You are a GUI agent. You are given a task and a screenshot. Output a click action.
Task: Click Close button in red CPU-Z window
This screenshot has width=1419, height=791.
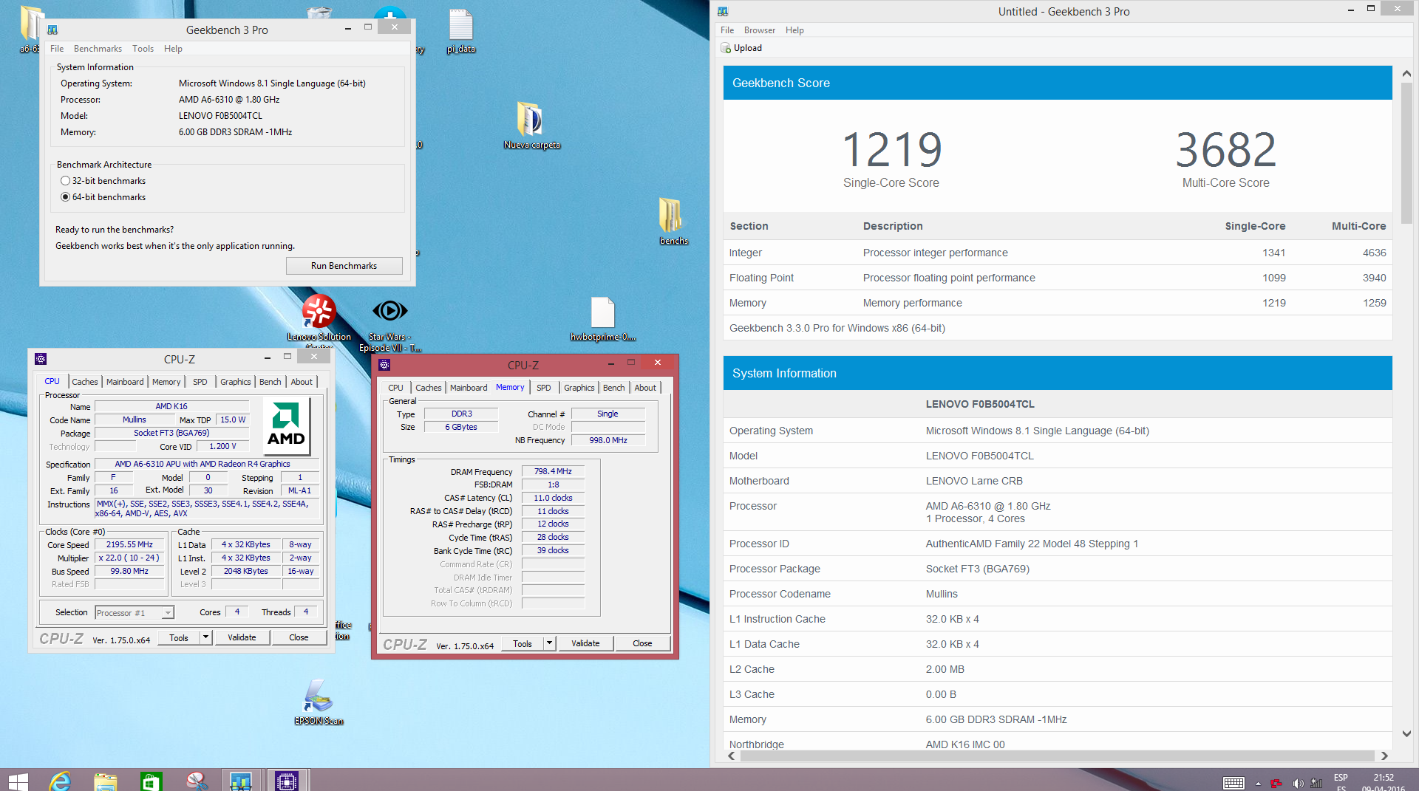(x=642, y=643)
